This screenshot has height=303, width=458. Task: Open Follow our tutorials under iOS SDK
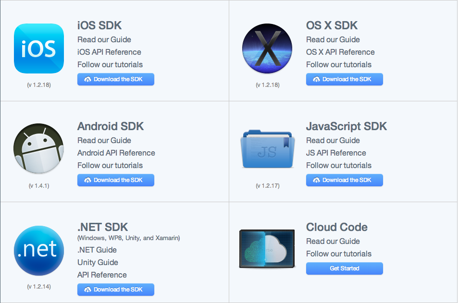pyautogui.click(x=110, y=64)
